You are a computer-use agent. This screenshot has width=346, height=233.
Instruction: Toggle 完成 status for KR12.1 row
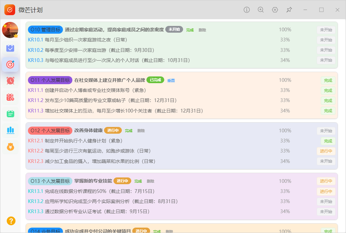coord(328,141)
